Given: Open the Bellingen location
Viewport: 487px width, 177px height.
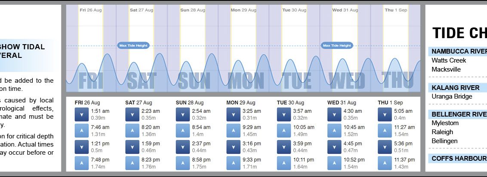Looking at the screenshot, I should pyautogui.click(x=444, y=141).
